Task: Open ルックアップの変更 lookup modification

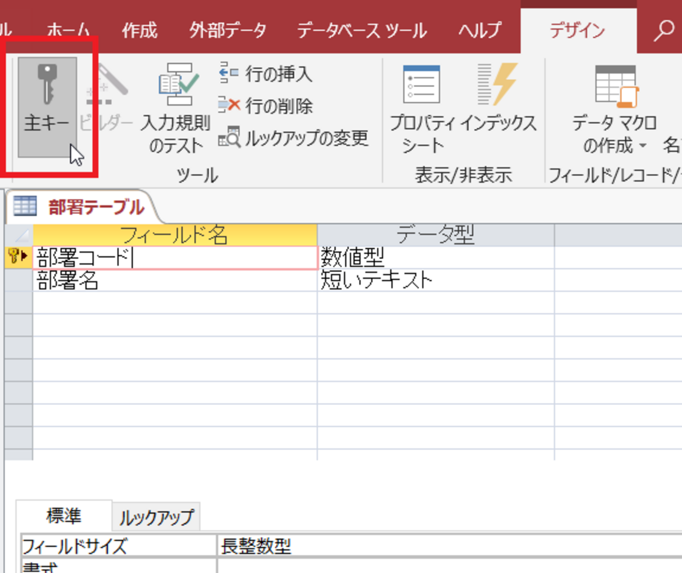Action: coord(294,137)
